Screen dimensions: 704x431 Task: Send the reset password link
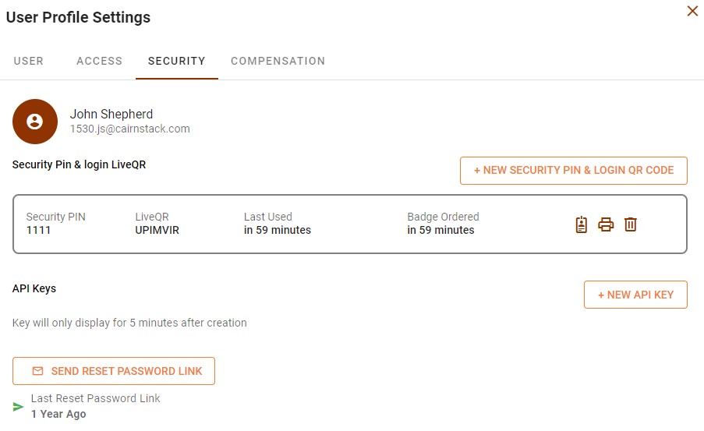tap(114, 371)
